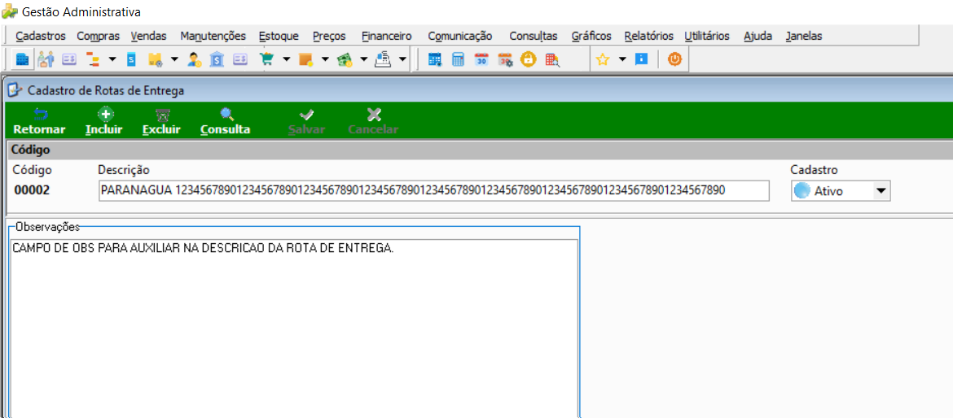
Task: Click the orange note icon
Action: pos(305,59)
